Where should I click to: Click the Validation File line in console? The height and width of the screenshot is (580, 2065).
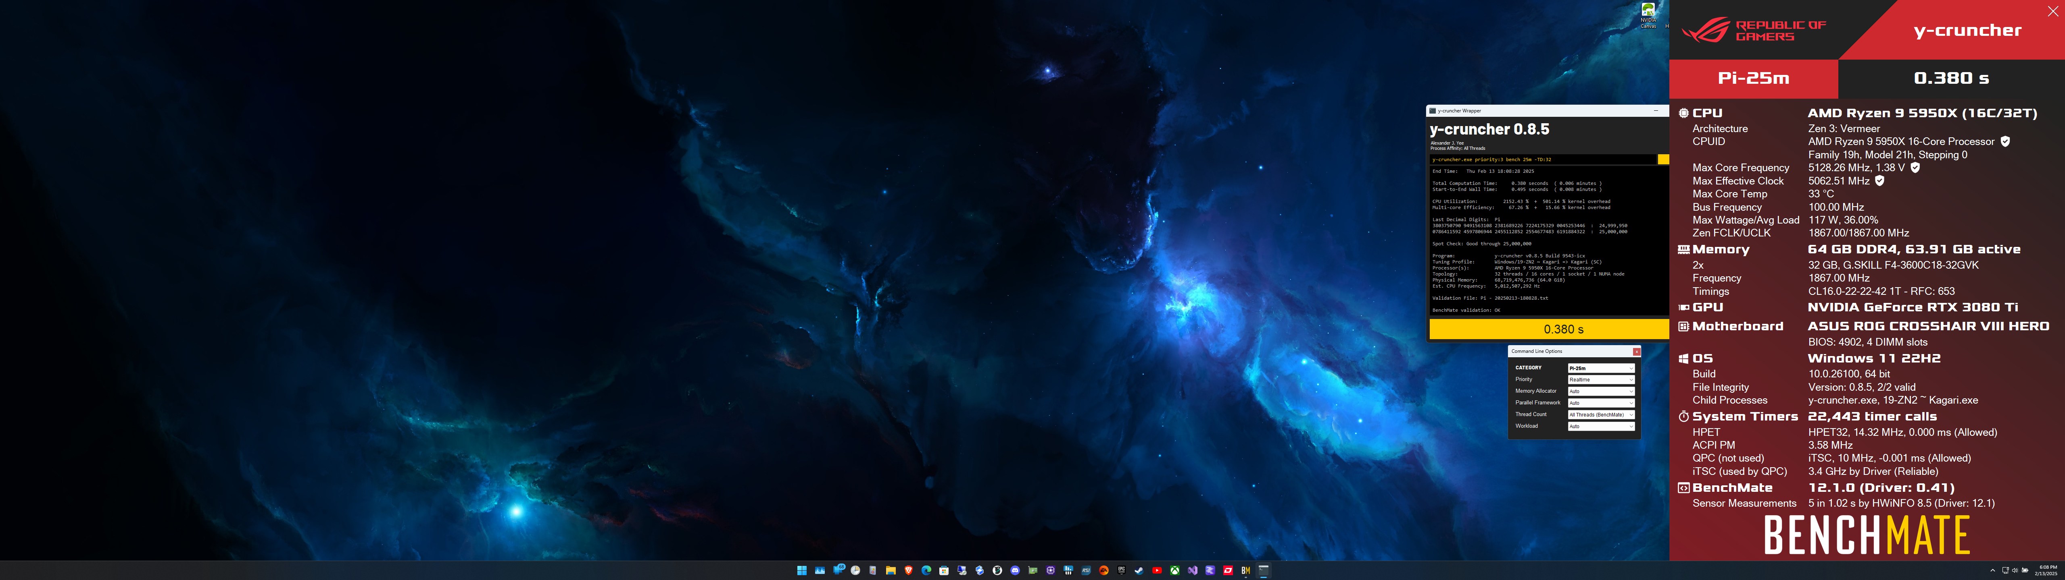(1490, 298)
